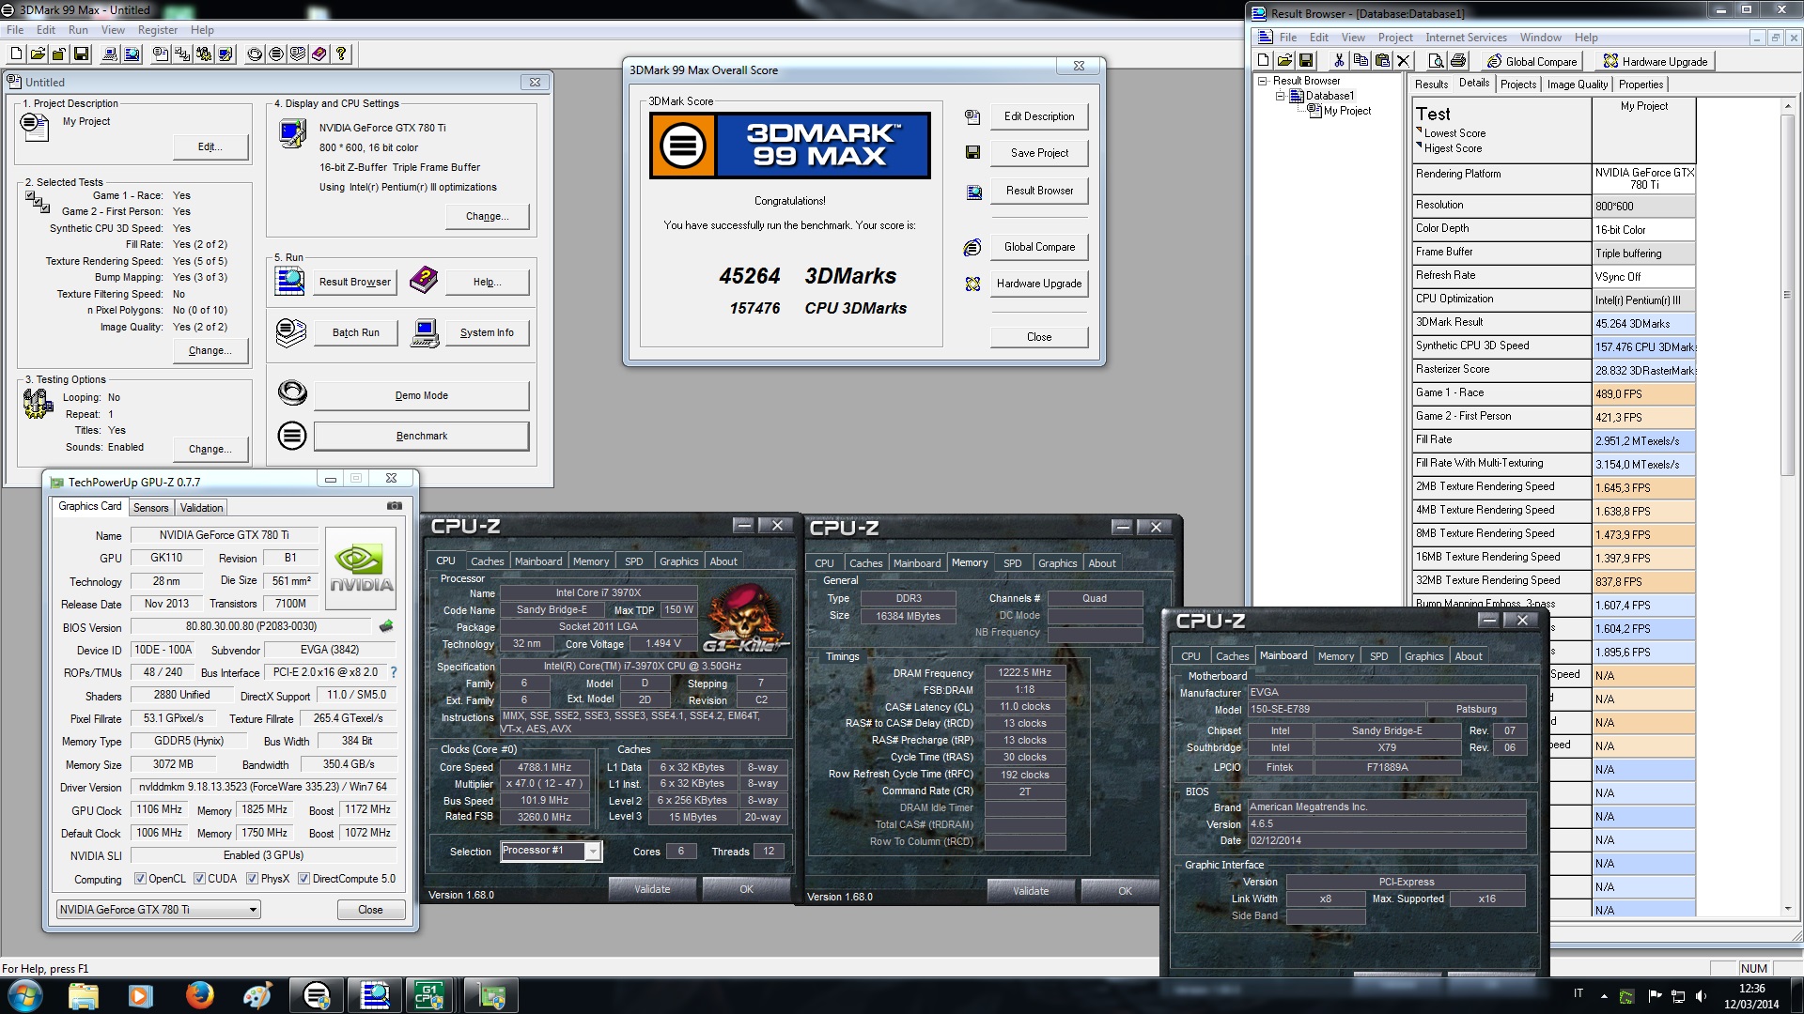Click Validate in first CPU-Z window
Image resolution: width=1804 pixels, height=1014 pixels.
coord(652,889)
